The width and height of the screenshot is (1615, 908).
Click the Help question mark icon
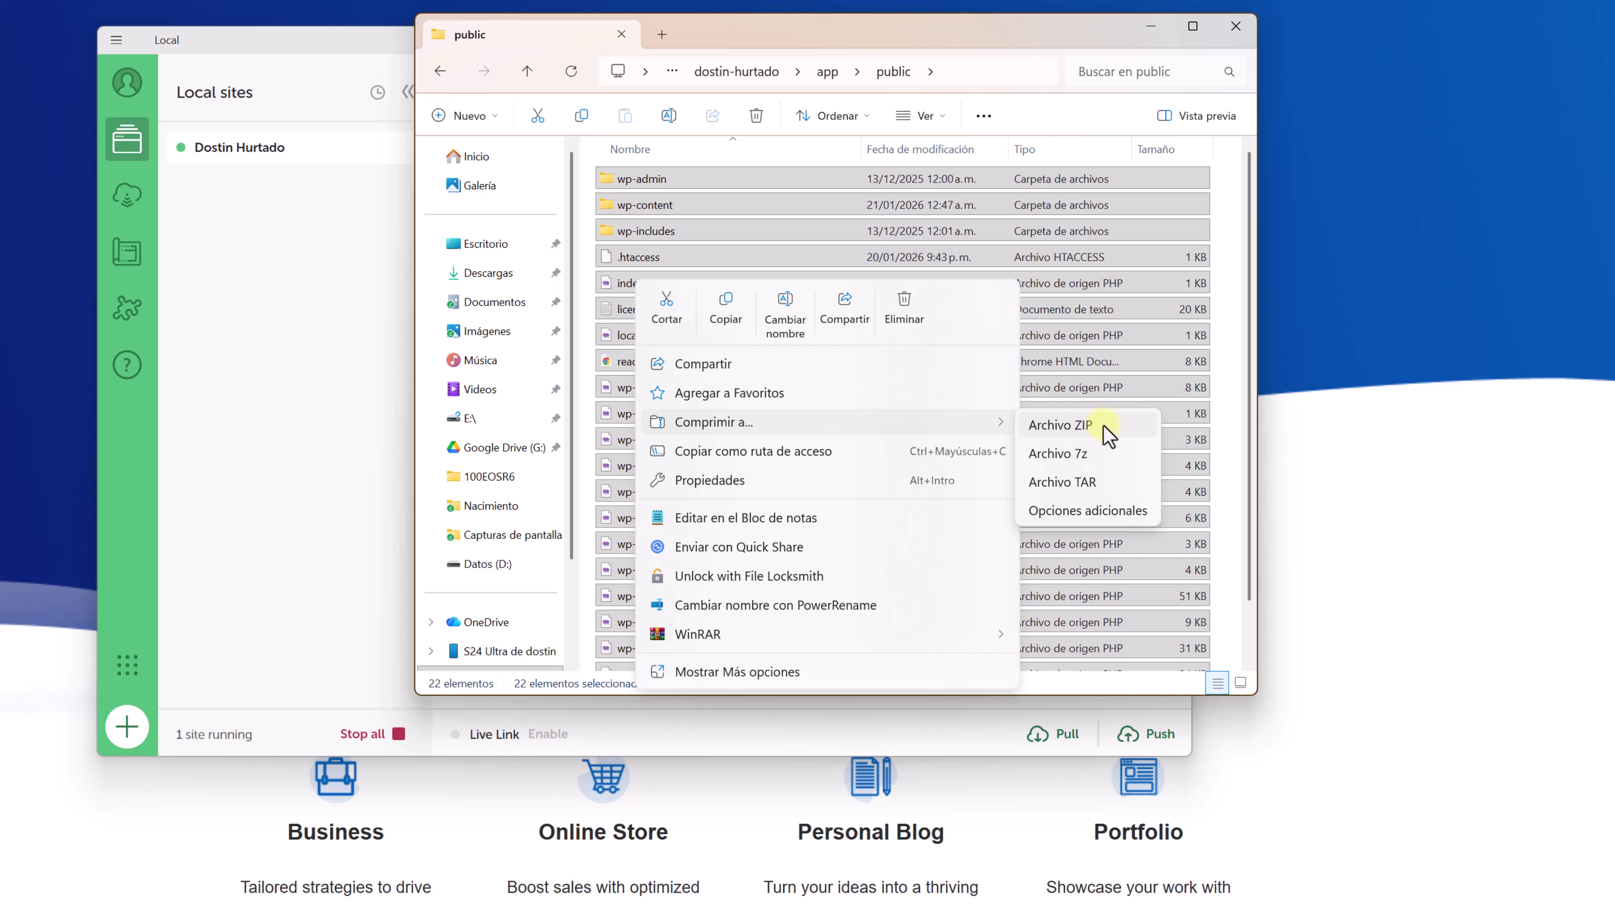(127, 365)
